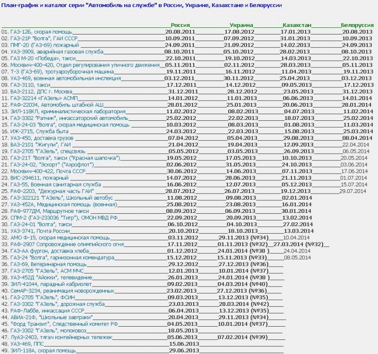The height and width of the screenshot is (354, 378).
Task: Open УАЗ-469, ППС link
Action: 27,344
